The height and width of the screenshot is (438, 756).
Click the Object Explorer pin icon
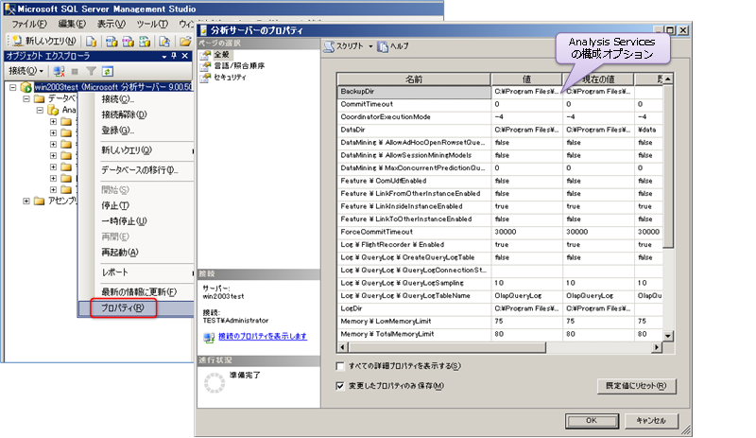pyautogui.click(x=174, y=56)
